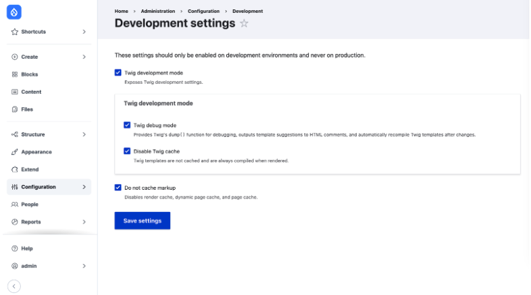Click the Shortcuts star icon

click(15, 32)
